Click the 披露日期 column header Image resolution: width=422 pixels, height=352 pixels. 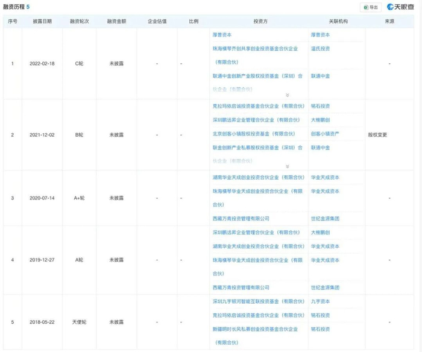pos(42,21)
